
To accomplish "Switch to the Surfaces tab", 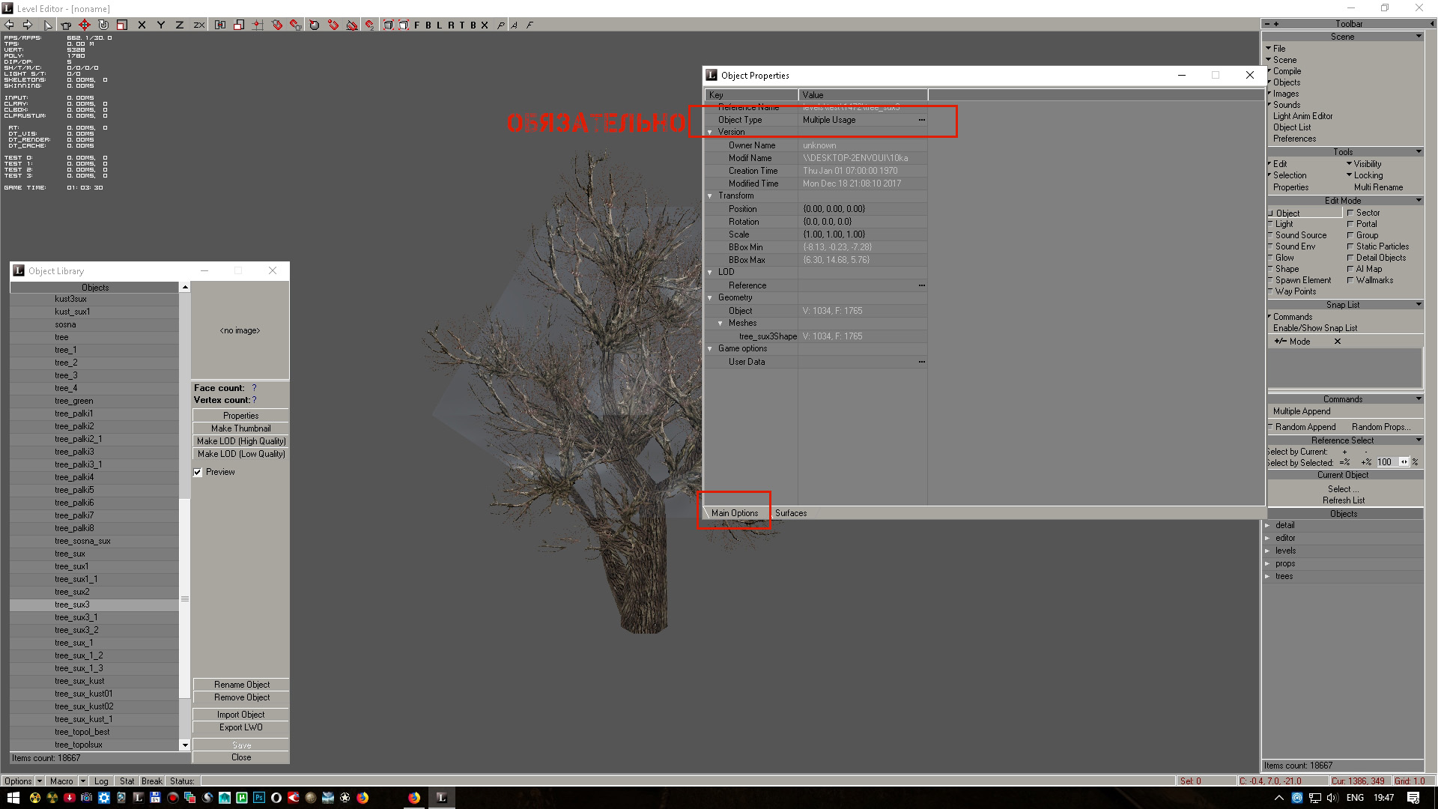I will click(790, 513).
